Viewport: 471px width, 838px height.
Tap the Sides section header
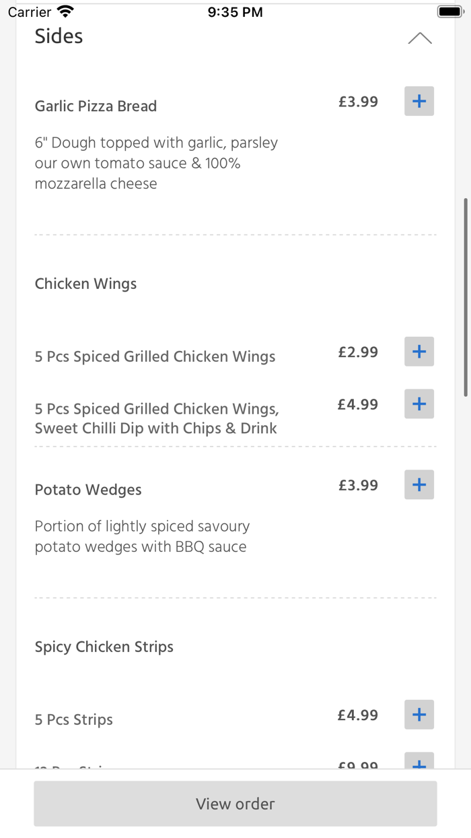click(59, 37)
